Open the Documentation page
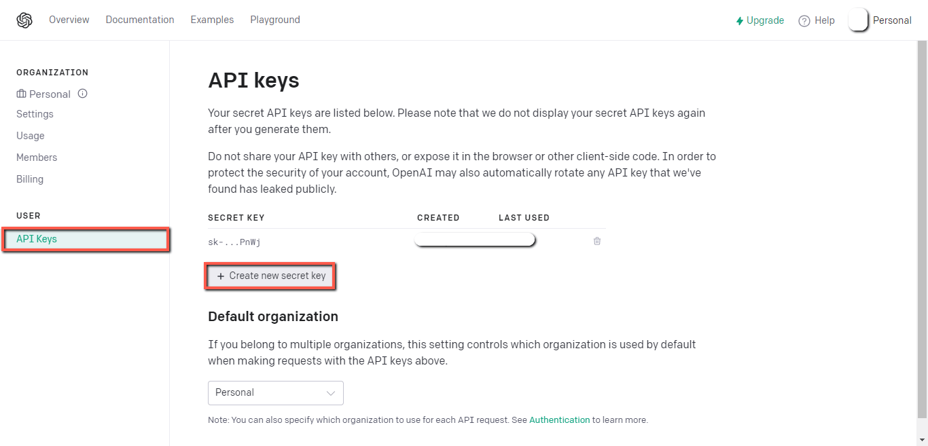 (x=140, y=20)
